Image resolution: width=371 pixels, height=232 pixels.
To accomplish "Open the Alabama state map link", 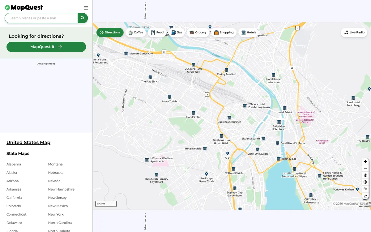I will click(x=14, y=164).
